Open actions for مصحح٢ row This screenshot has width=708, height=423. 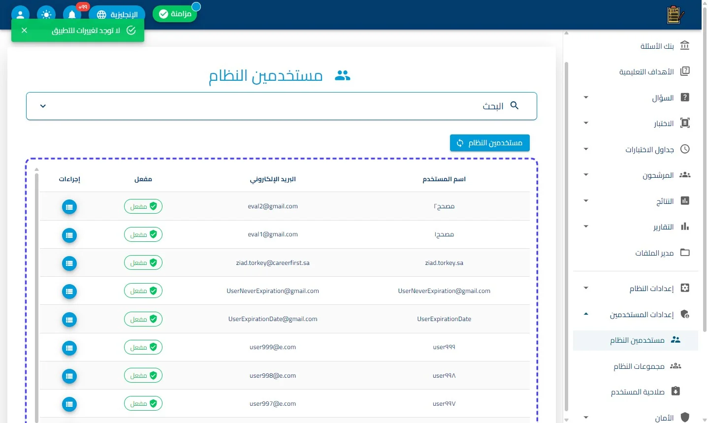click(x=69, y=207)
